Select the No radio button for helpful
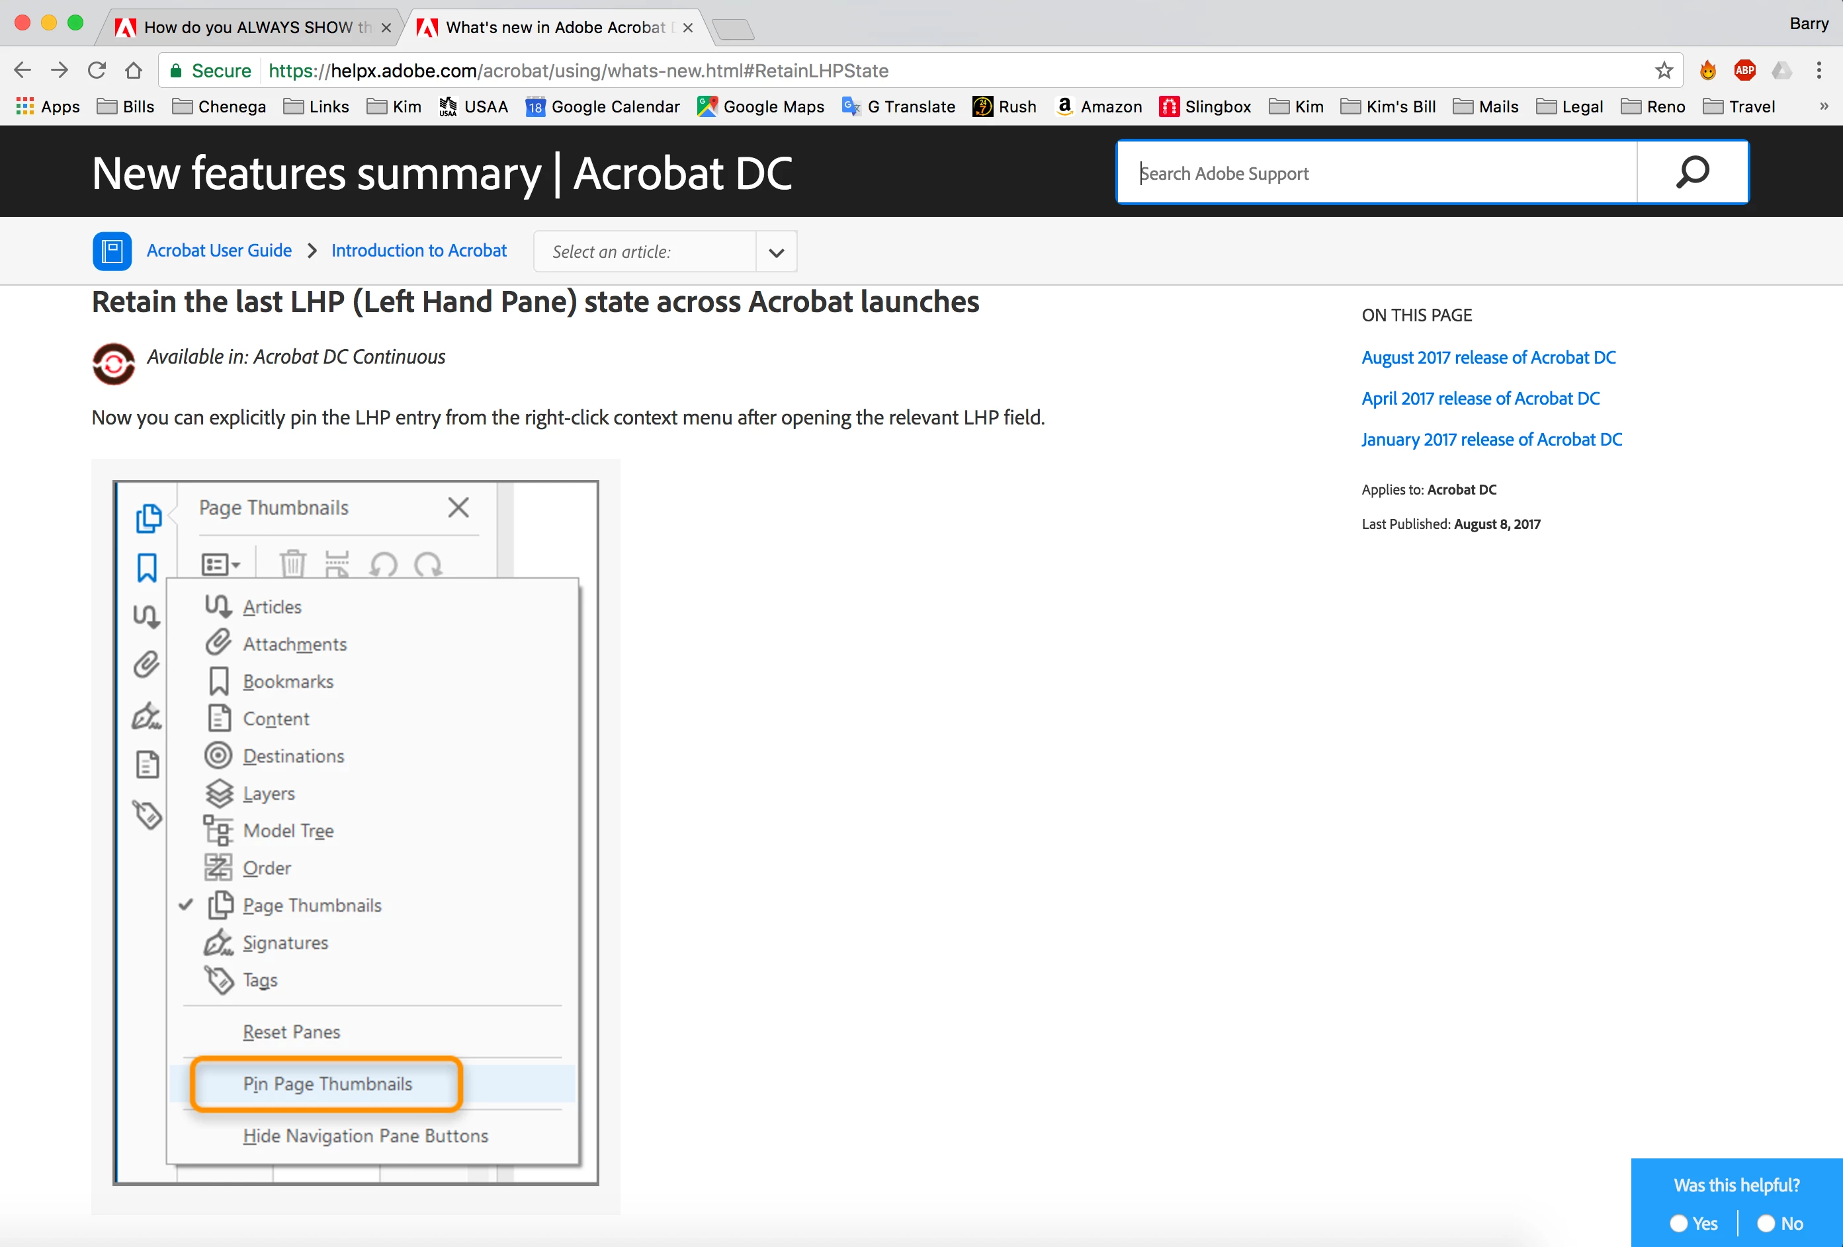Screen dimensions: 1843x1247 tap(1766, 1223)
